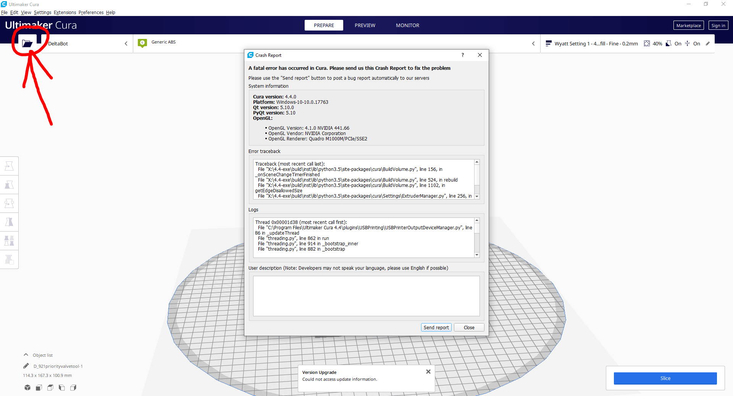Image resolution: width=733 pixels, height=396 pixels.
Task: Switch to the PREPARE stage
Action: (x=324, y=25)
